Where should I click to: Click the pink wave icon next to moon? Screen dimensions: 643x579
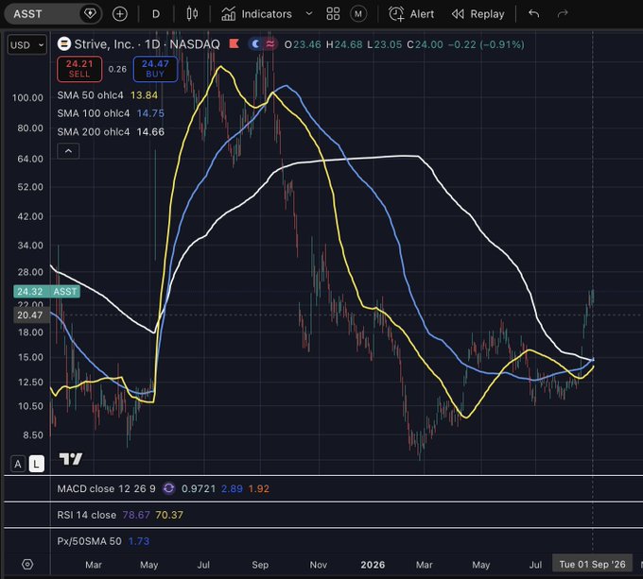[269, 43]
